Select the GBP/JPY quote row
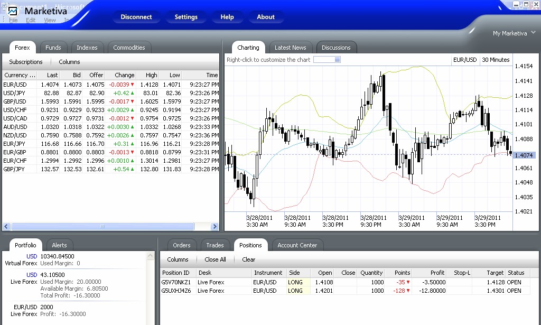Viewport: 541px width, 325px height. [x=111, y=169]
